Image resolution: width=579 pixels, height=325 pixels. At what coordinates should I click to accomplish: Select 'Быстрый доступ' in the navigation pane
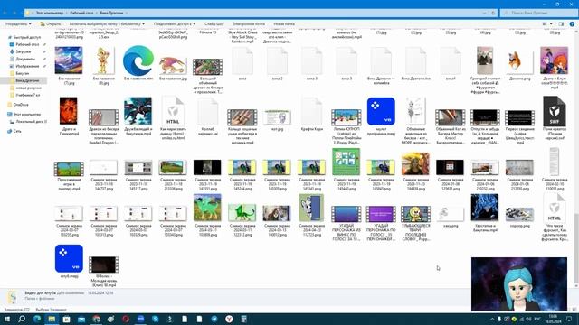pos(26,37)
